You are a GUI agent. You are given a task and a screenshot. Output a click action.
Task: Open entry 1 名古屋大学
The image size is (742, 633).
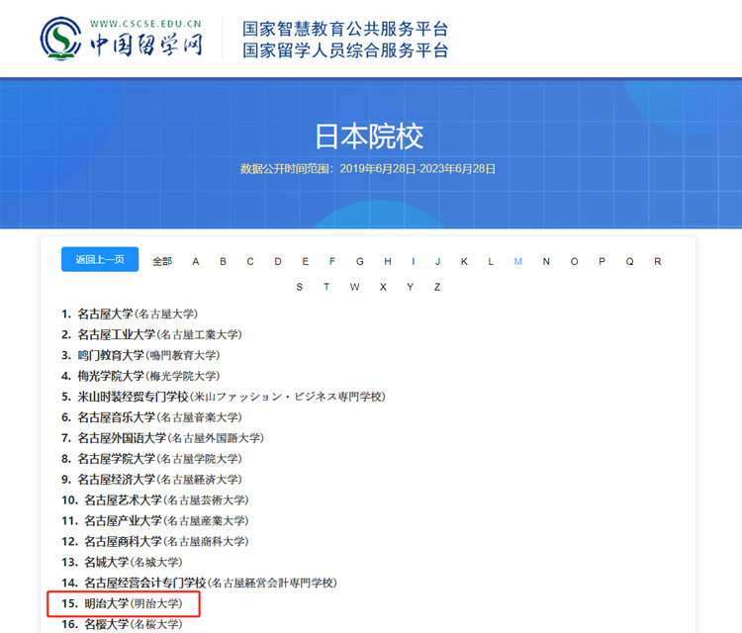[x=130, y=314]
